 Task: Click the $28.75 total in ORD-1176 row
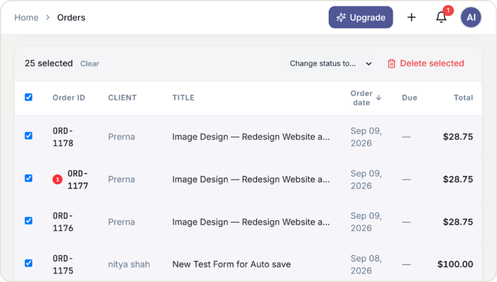click(458, 222)
